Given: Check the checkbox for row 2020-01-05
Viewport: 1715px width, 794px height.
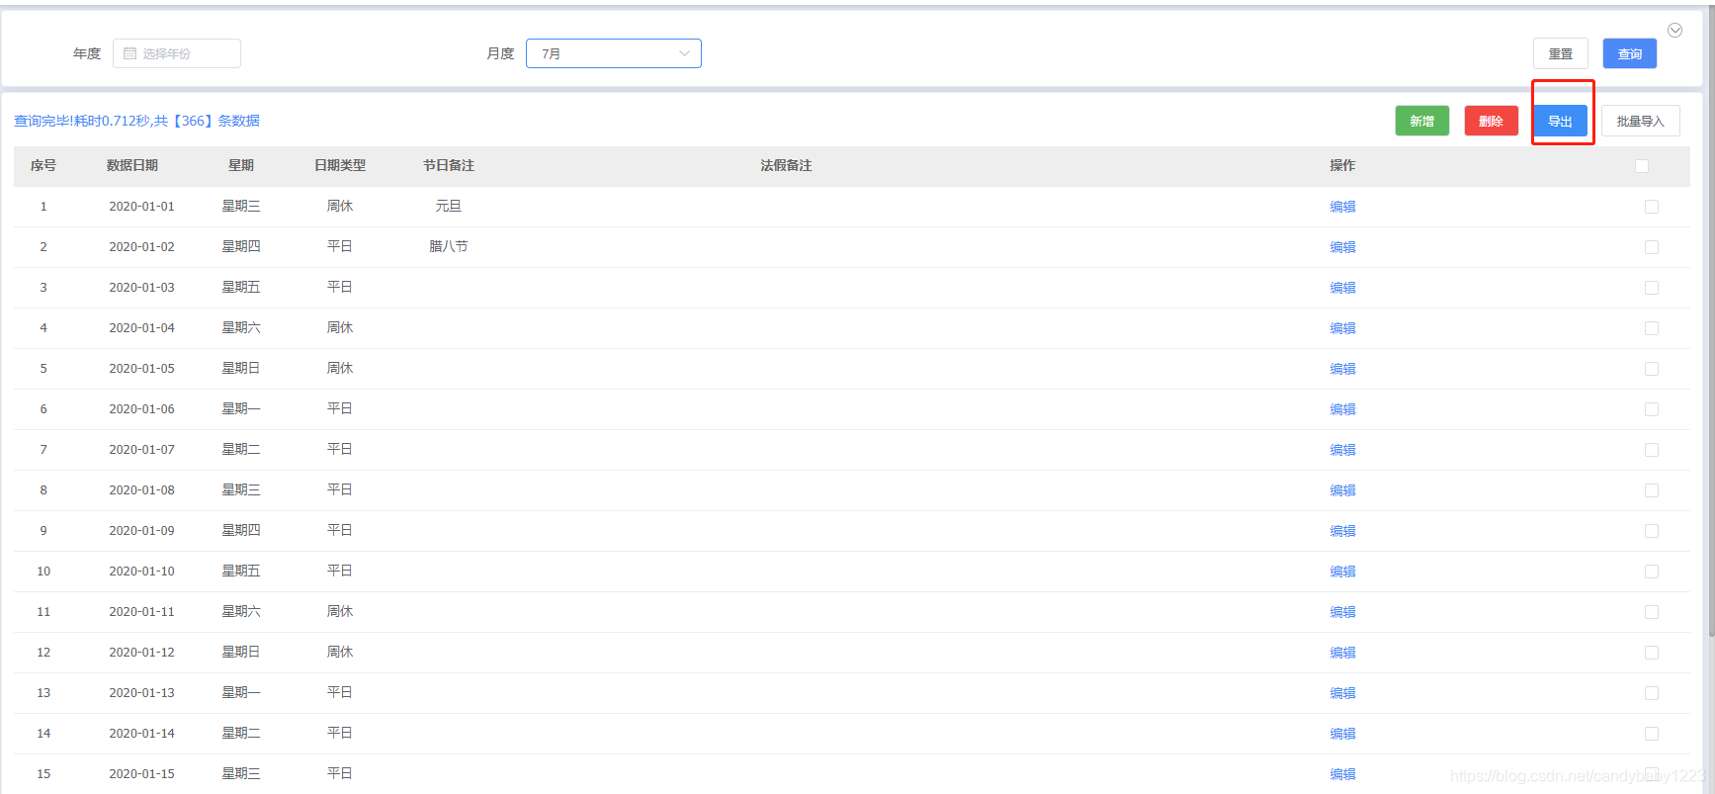Looking at the screenshot, I should tap(1651, 369).
